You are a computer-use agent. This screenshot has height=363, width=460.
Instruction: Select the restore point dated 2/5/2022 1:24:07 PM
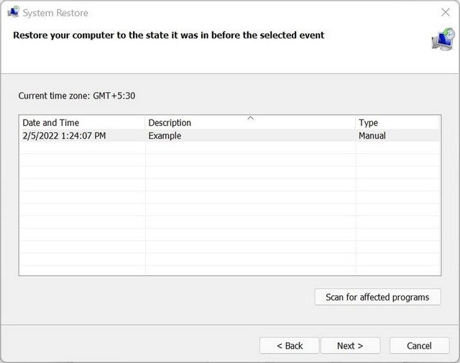64,136
